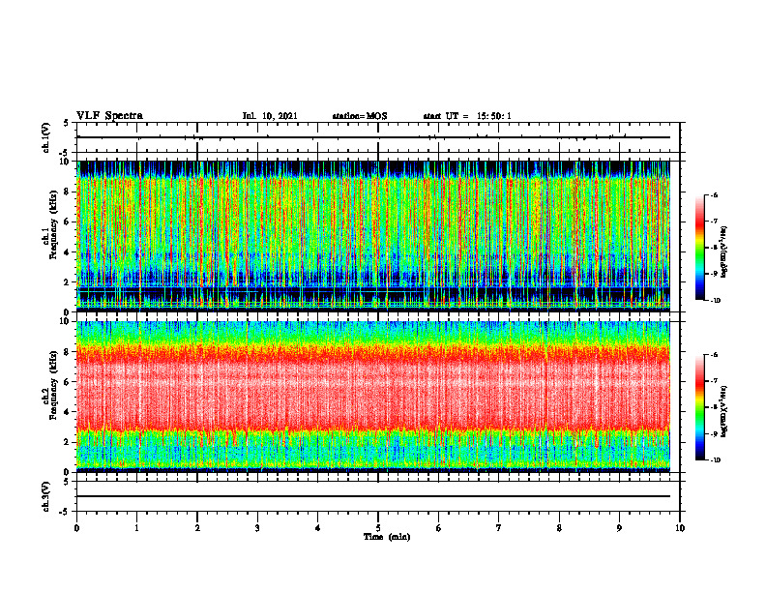Click the "-6" label on ch.1 colorbar

coord(713,195)
